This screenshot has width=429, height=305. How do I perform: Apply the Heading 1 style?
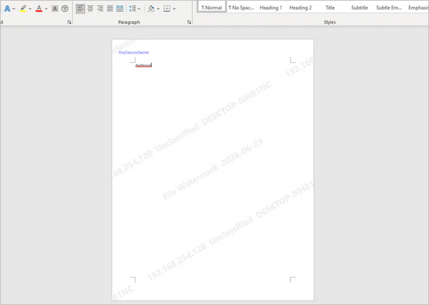click(x=271, y=7)
